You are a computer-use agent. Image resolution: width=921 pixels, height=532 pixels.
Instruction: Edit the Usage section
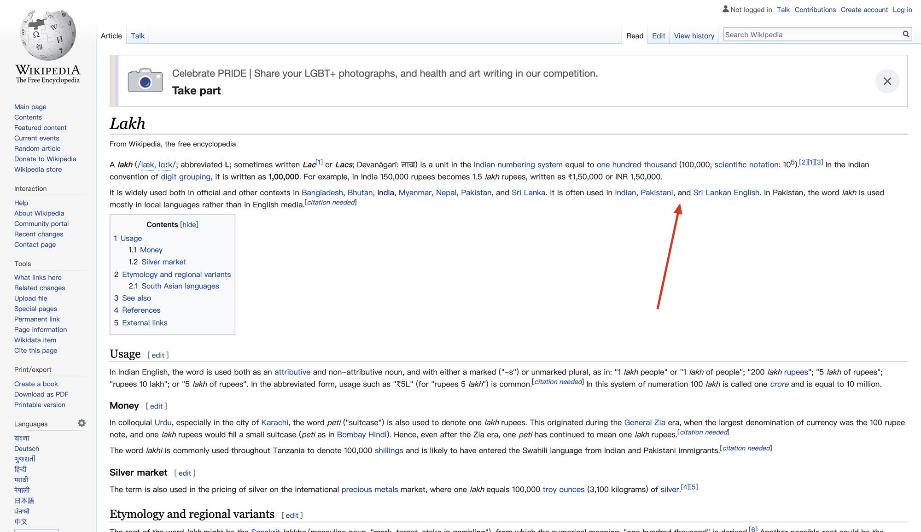[x=158, y=355]
